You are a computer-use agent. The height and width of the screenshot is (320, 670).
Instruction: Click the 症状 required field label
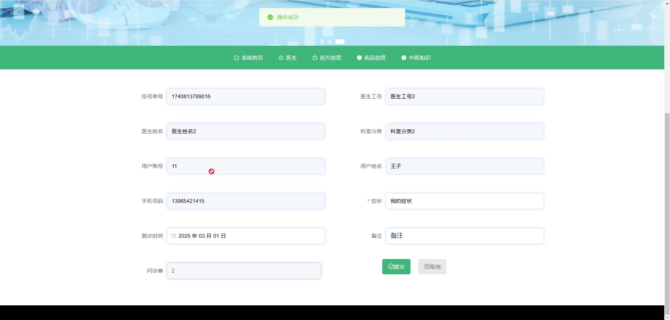point(375,201)
